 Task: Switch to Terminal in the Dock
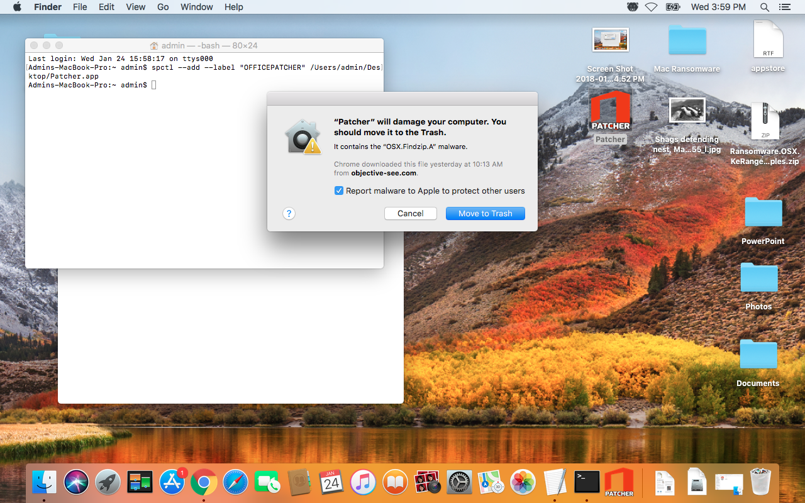point(587,482)
